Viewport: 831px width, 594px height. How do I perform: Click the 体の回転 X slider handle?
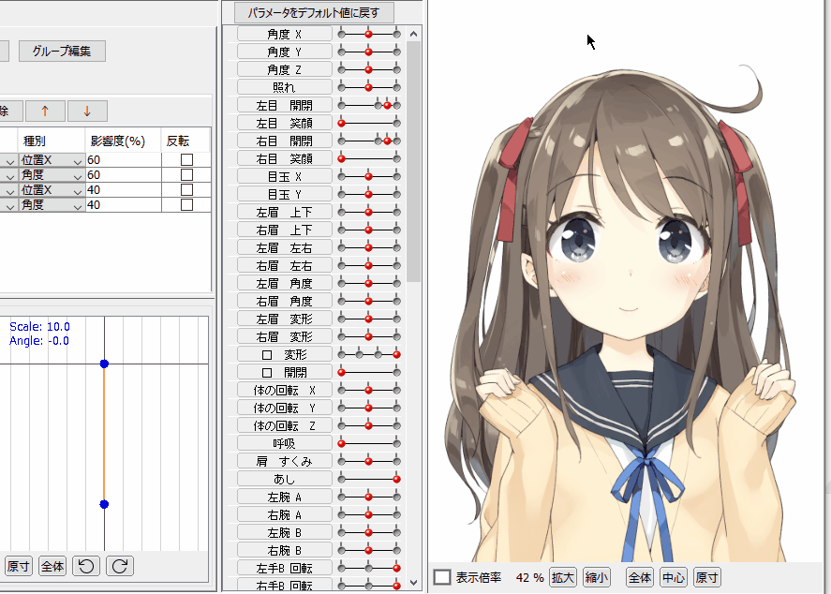point(369,390)
